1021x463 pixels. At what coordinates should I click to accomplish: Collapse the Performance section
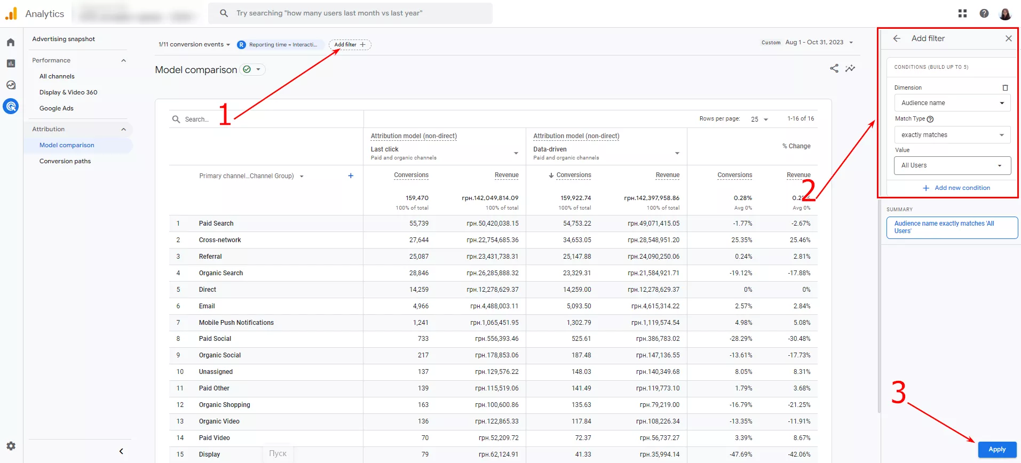pos(124,60)
